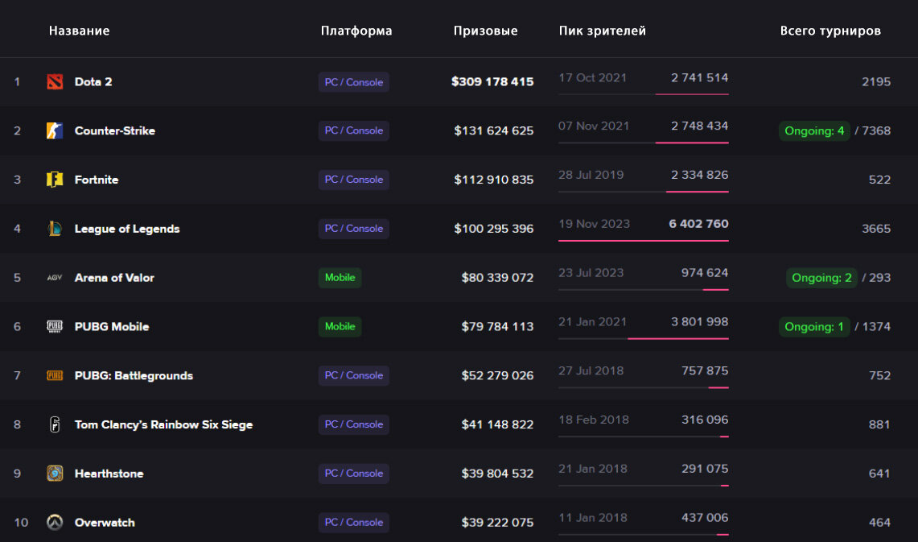Sort table by Призовые column
This screenshot has height=542, width=918.
(x=485, y=31)
